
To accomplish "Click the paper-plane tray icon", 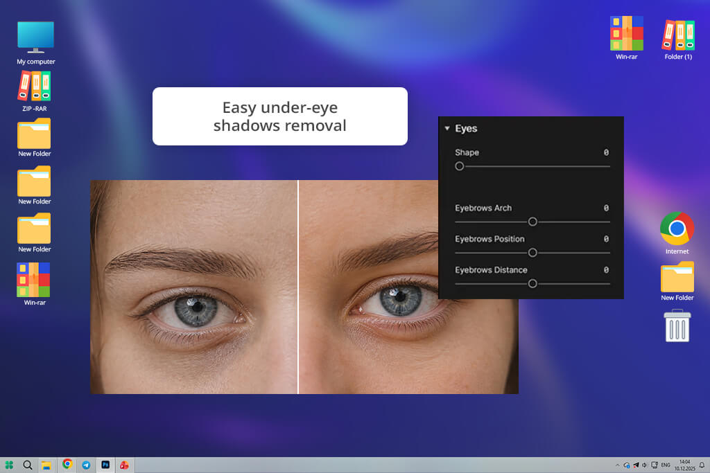I will (636, 465).
